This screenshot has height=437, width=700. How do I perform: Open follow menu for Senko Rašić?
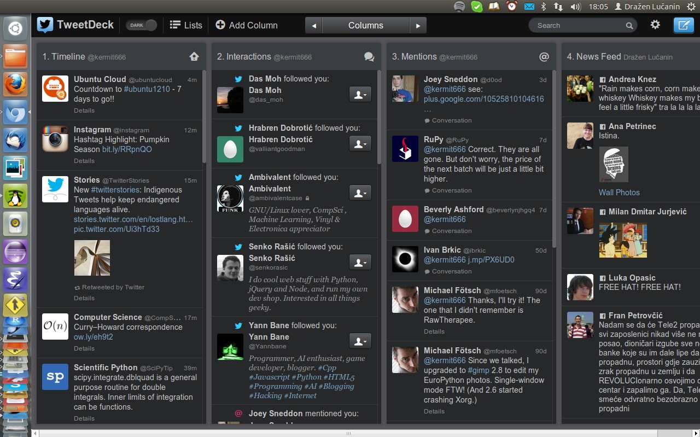click(x=360, y=262)
